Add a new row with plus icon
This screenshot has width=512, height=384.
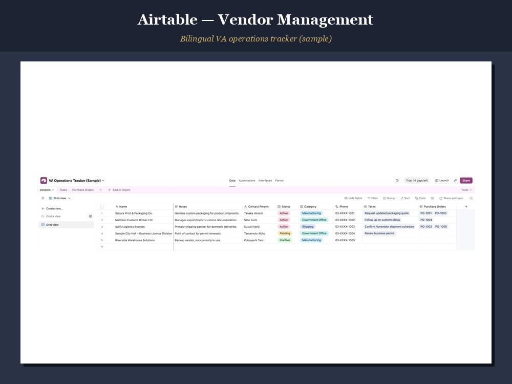[x=102, y=247]
